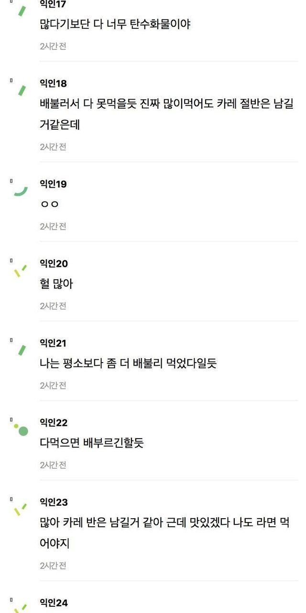Click the avatar icon beside 익인17
The height and width of the screenshot is (613, 306).
click(x=21, y=11)
